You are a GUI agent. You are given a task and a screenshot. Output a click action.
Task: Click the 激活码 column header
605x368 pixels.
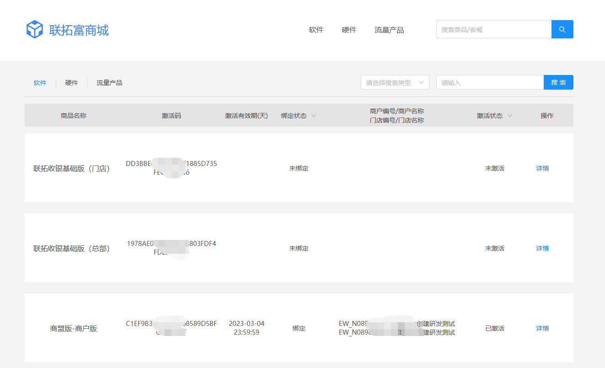pyautogui.click(x=171, y=116)
